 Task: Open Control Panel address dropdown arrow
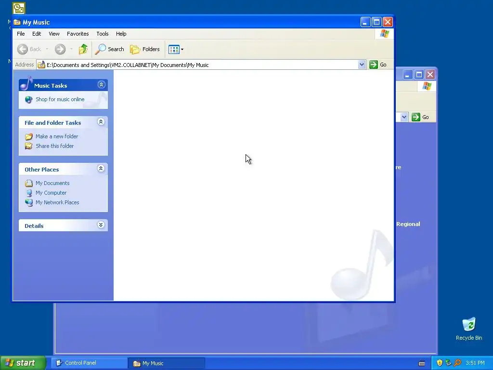pyautogui.click(x=404, y=117)
